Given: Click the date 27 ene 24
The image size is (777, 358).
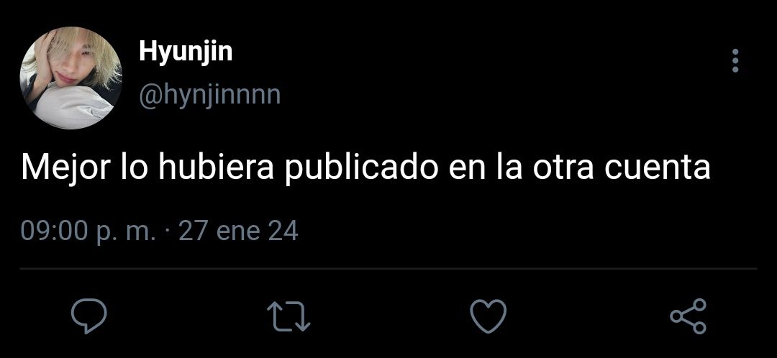Looking at the screenshot, I should tap(238, 231).
